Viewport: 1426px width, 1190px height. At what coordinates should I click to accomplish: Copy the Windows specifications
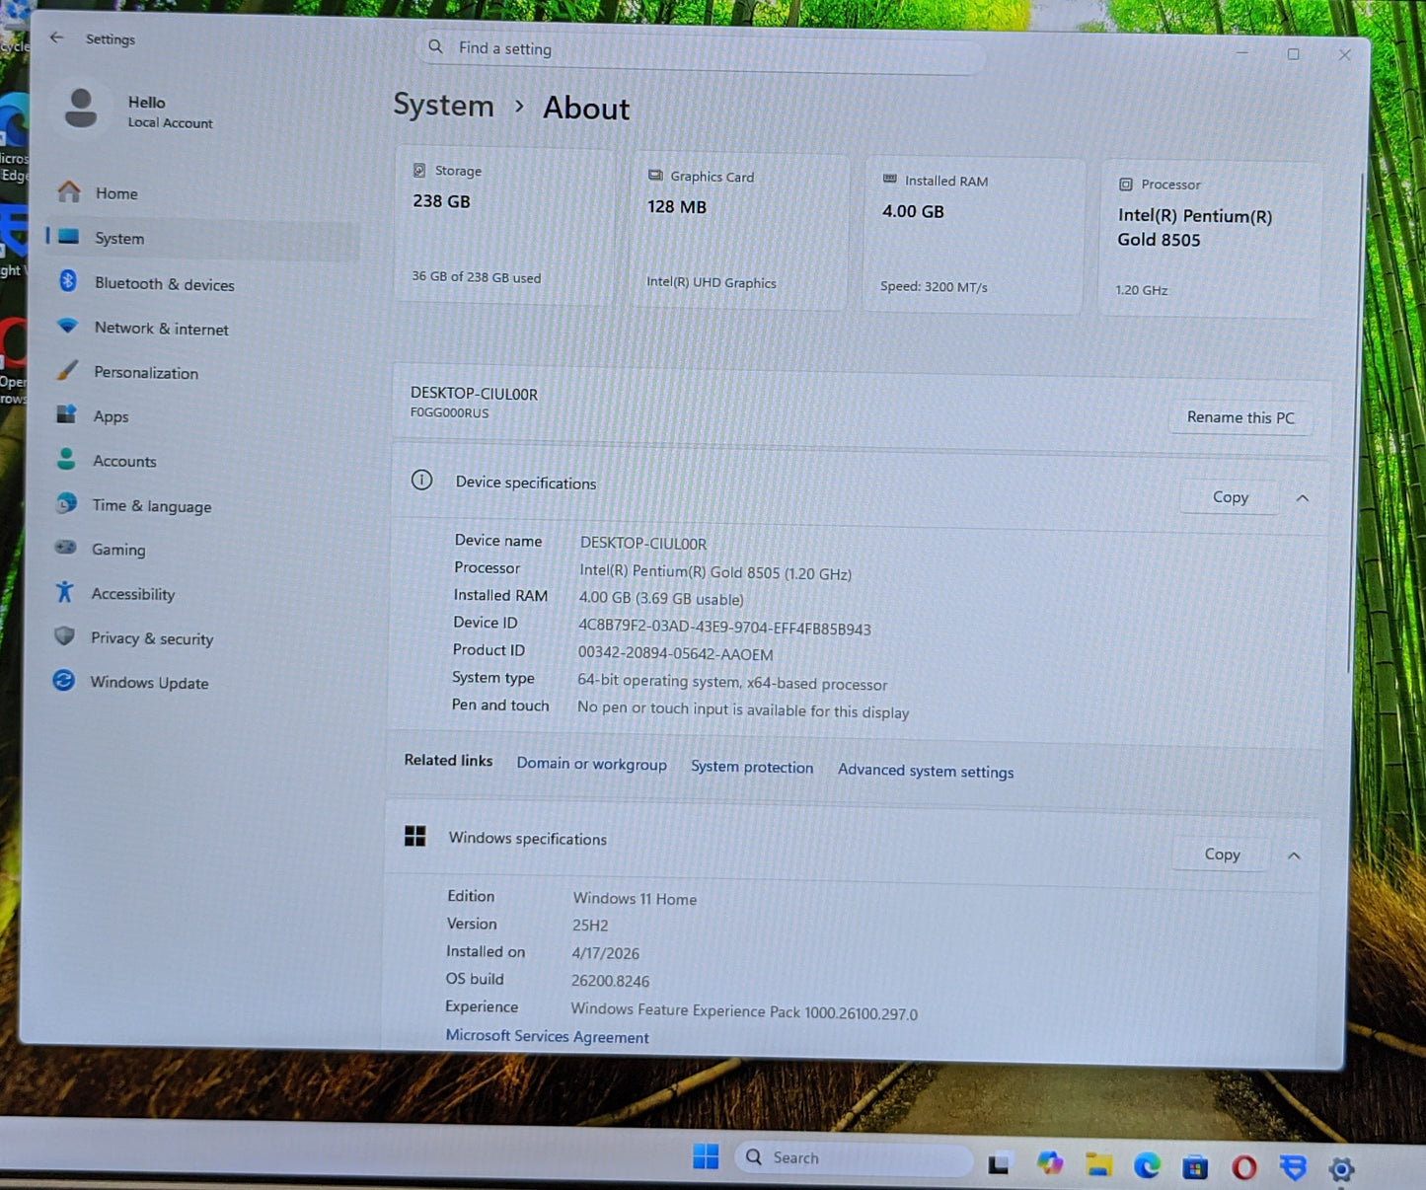tap(1222, 855)
